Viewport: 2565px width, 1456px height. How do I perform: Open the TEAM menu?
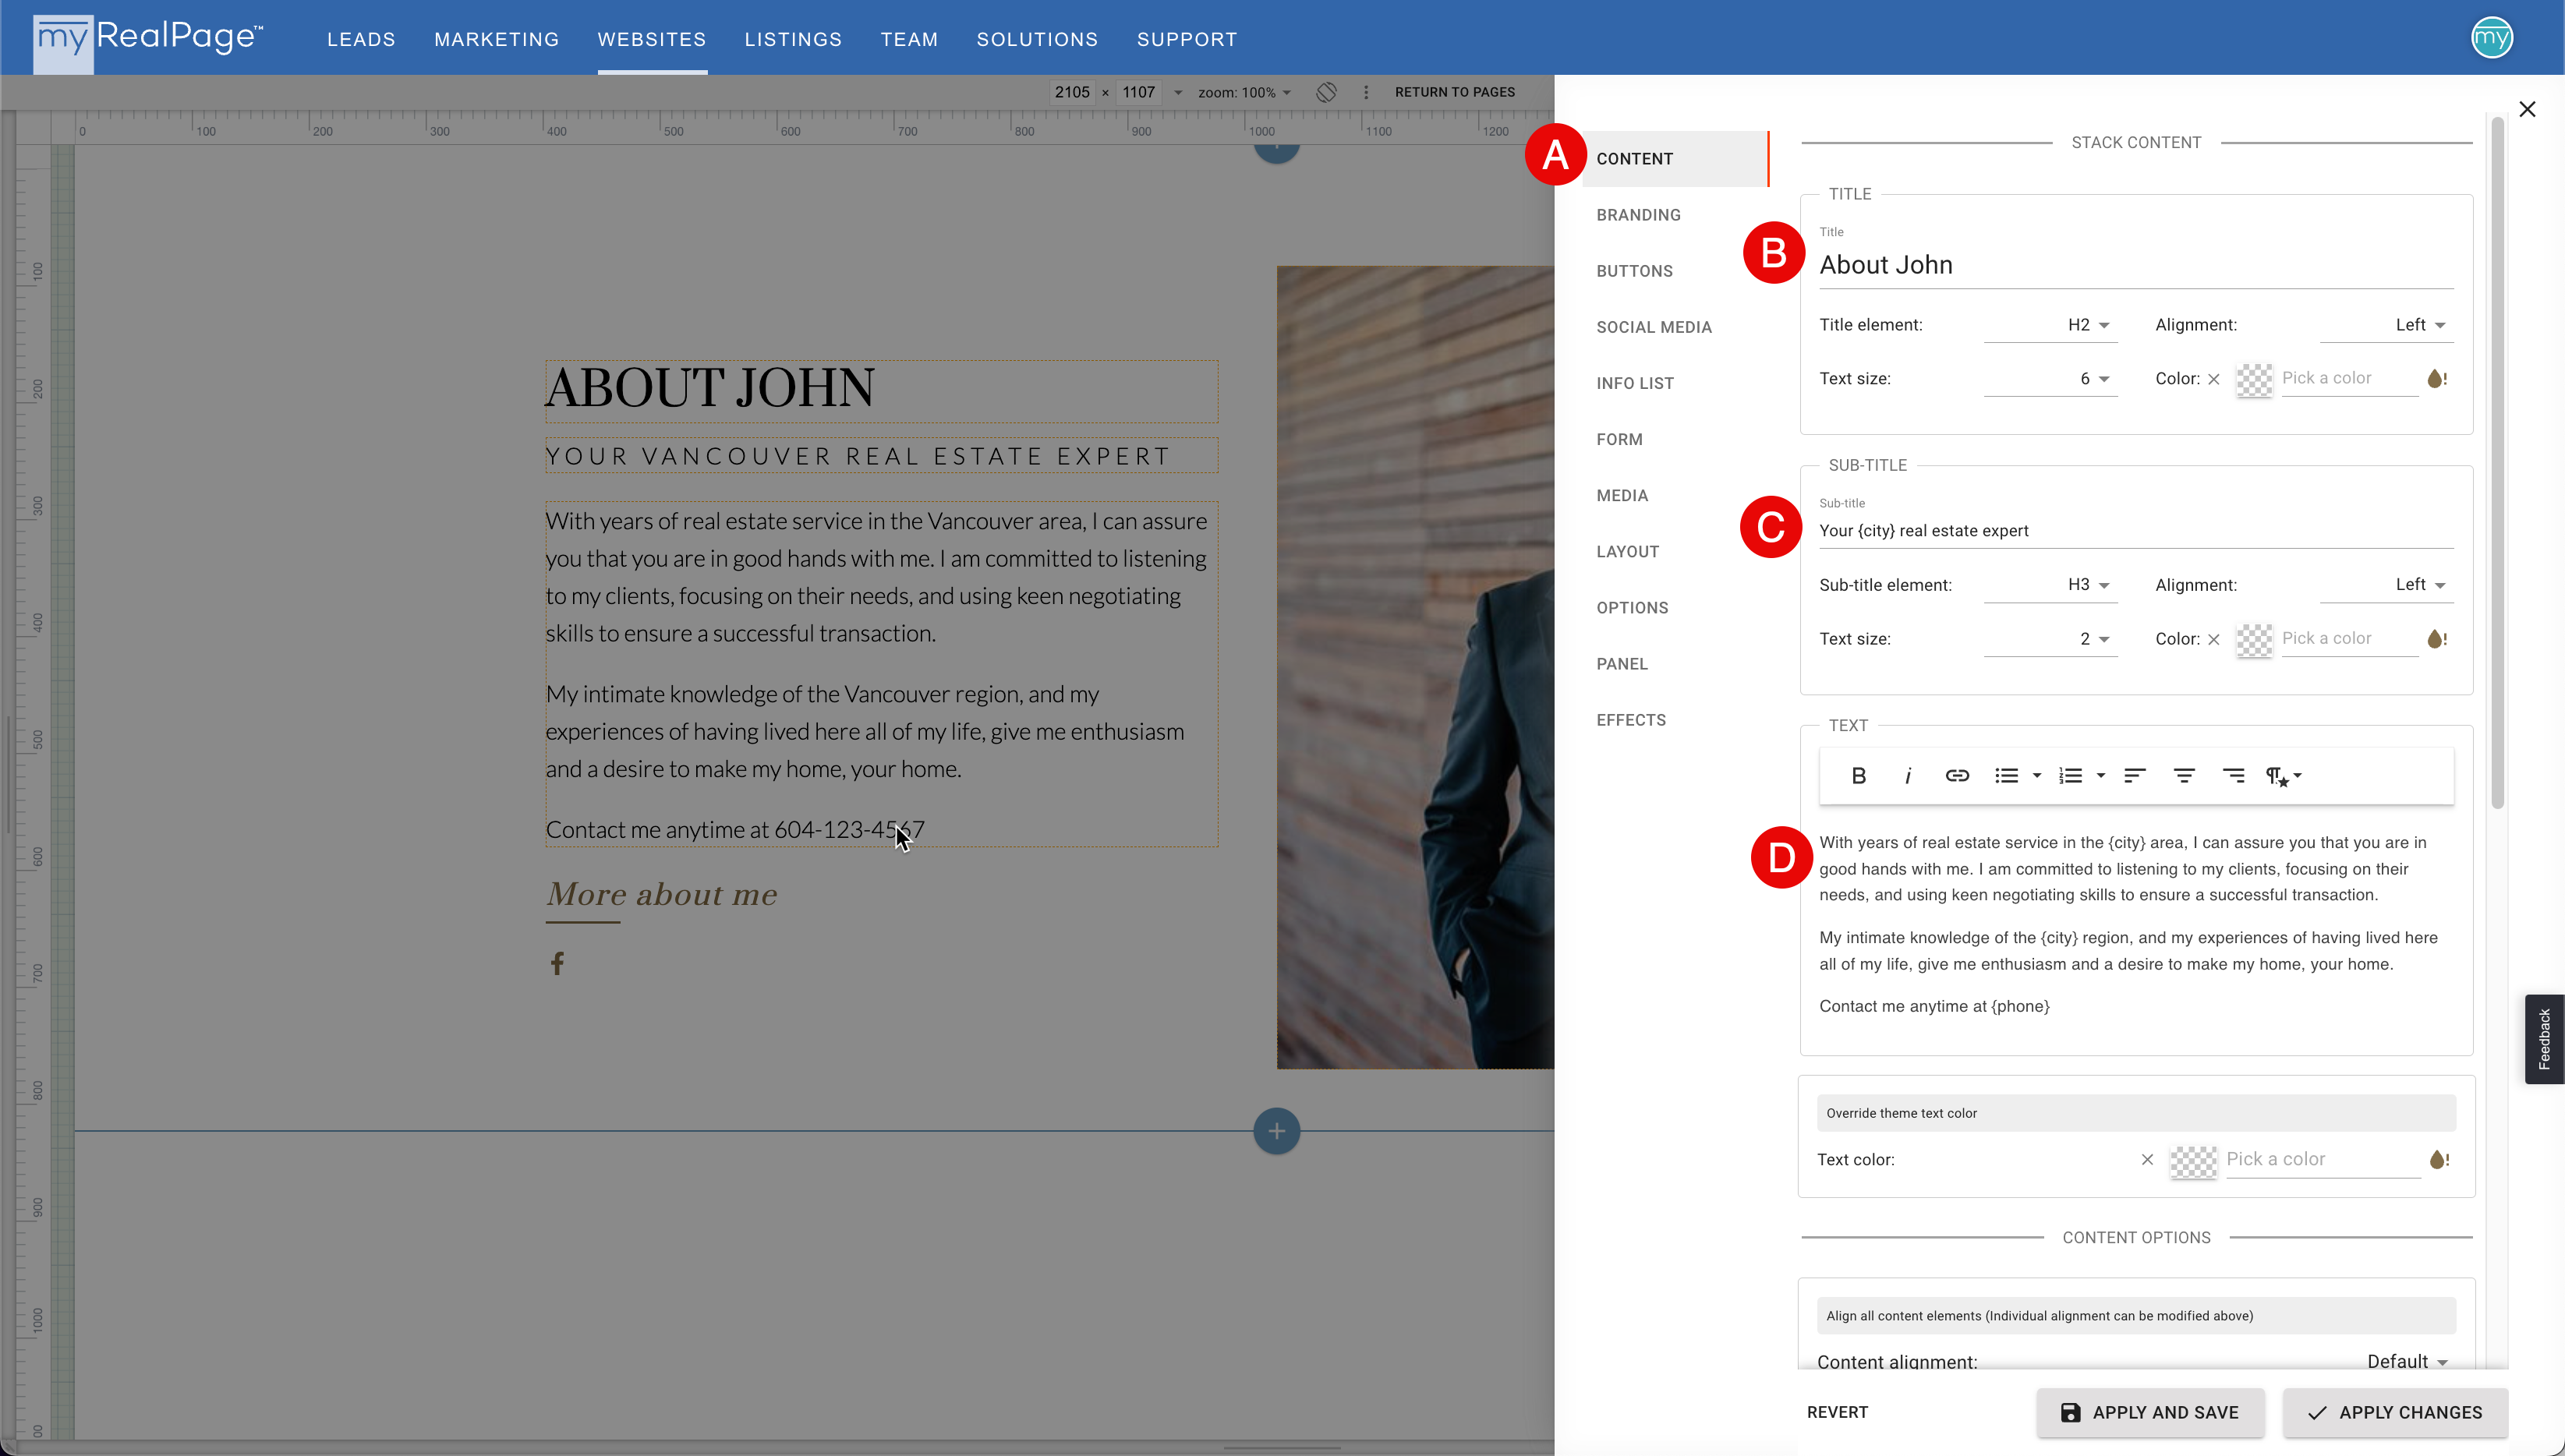pyautogui.click(x=909, y=39)
